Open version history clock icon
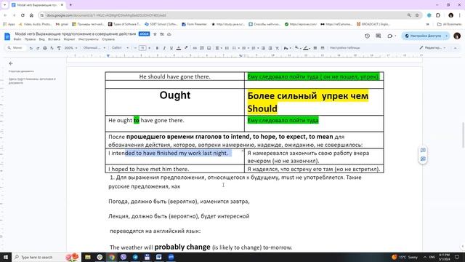465x262 pixels. (x=367, y=36)
